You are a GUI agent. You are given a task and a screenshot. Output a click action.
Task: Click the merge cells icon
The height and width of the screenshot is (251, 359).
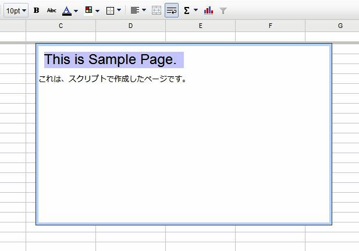point(157,10)
